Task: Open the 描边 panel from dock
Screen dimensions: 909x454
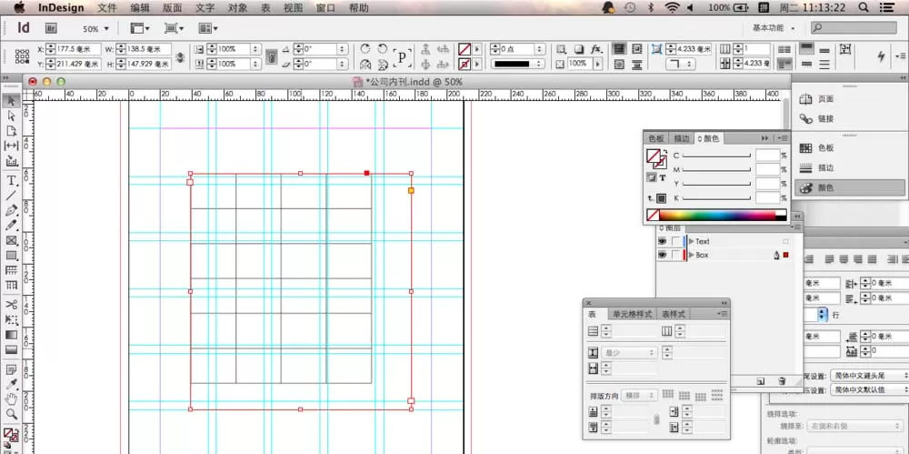Action: 825,167
